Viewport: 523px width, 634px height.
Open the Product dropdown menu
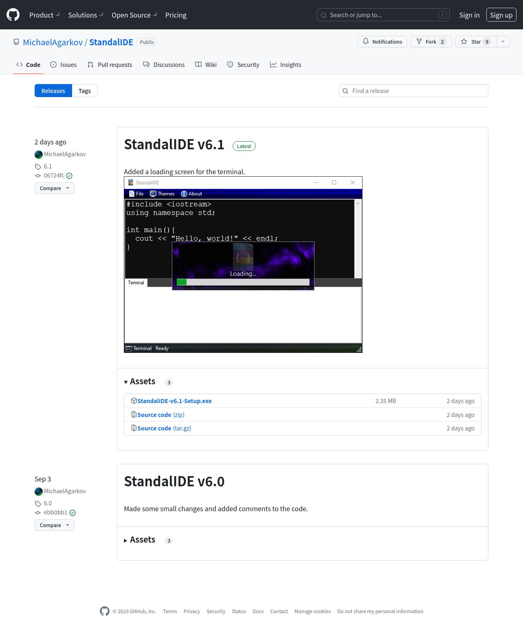[44, 15]
